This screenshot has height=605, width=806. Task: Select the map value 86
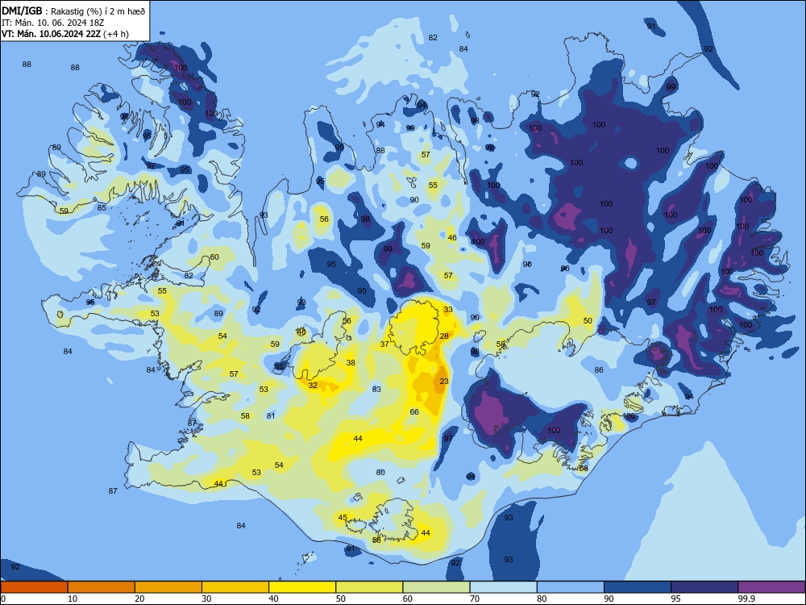(x=599, y=370)
